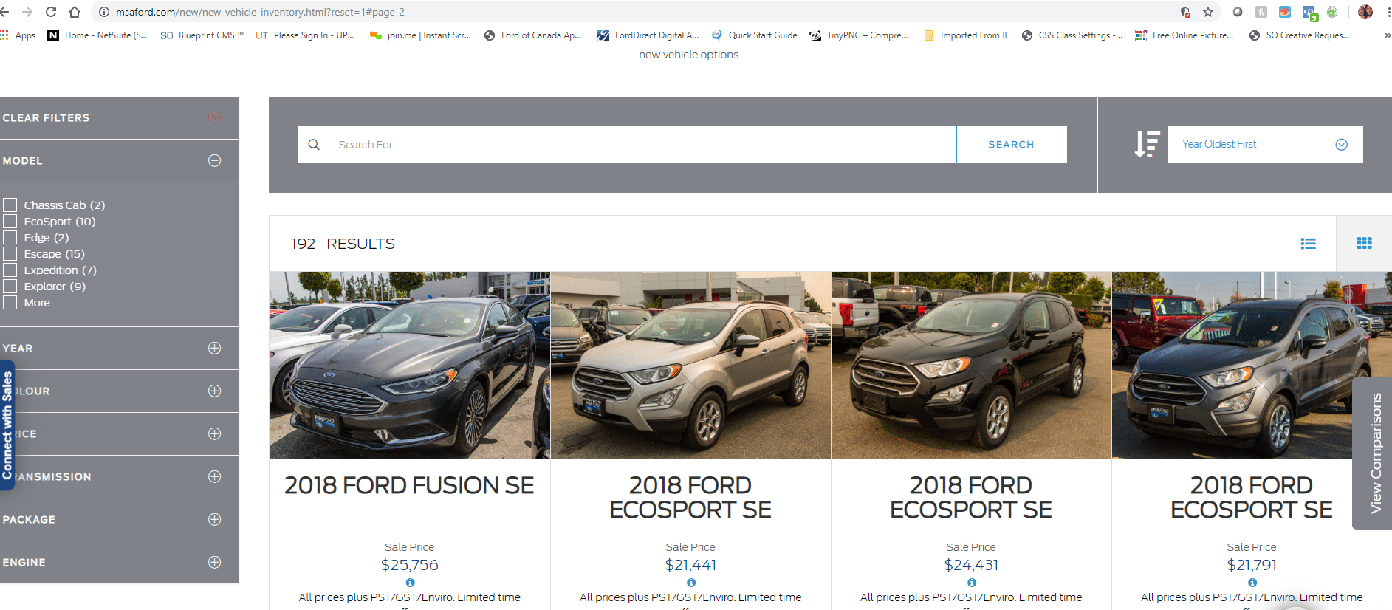The image size is (1392, 610).
Task: Switch to list view layout
Action: click(1308, 244)
